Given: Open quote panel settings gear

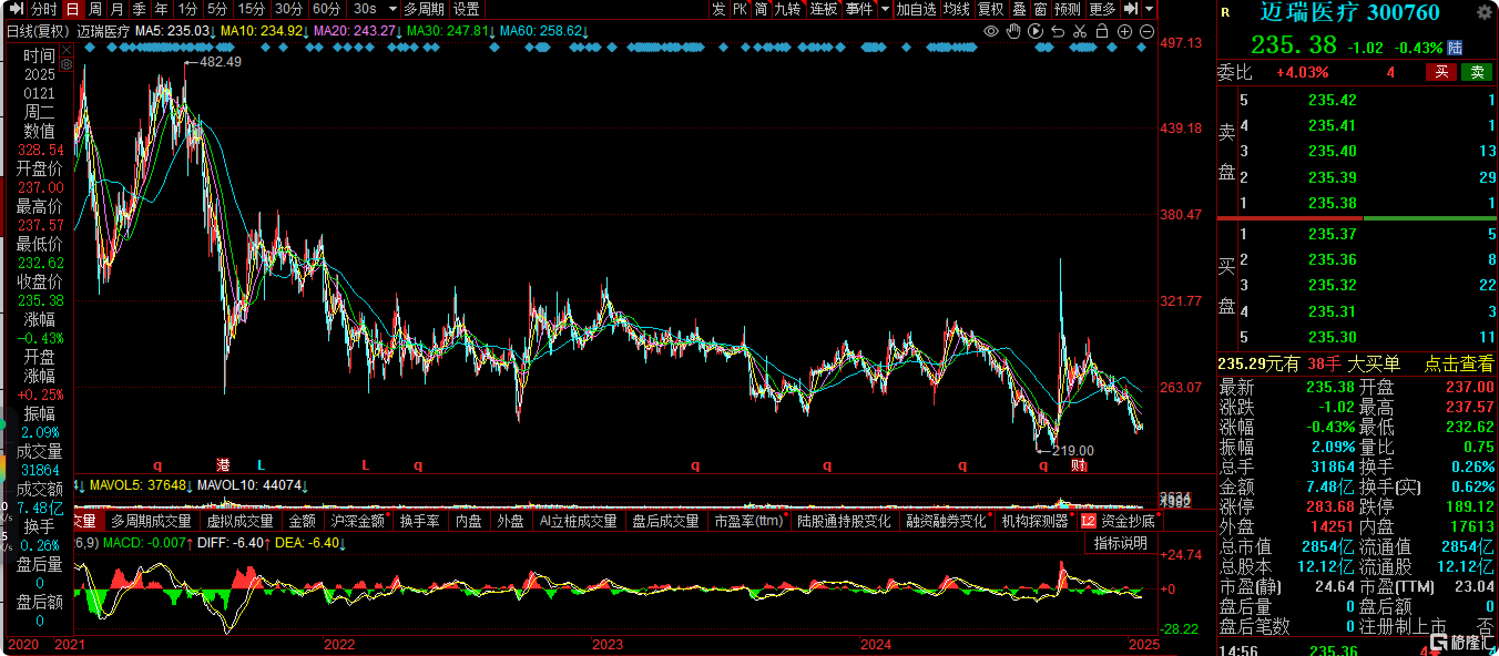Looking at the screenshot, I should pyautogui.click(x=1485, y=12).
